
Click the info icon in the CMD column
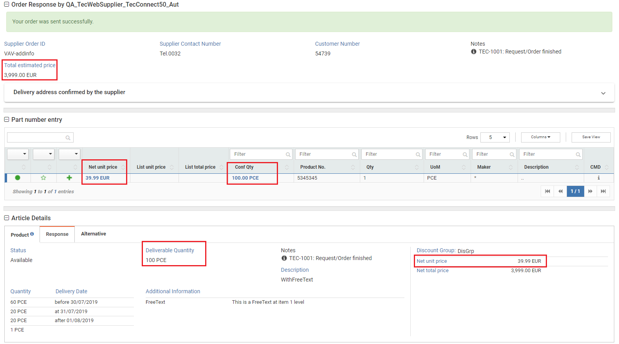pyautogui.click(x=598, y=178)
